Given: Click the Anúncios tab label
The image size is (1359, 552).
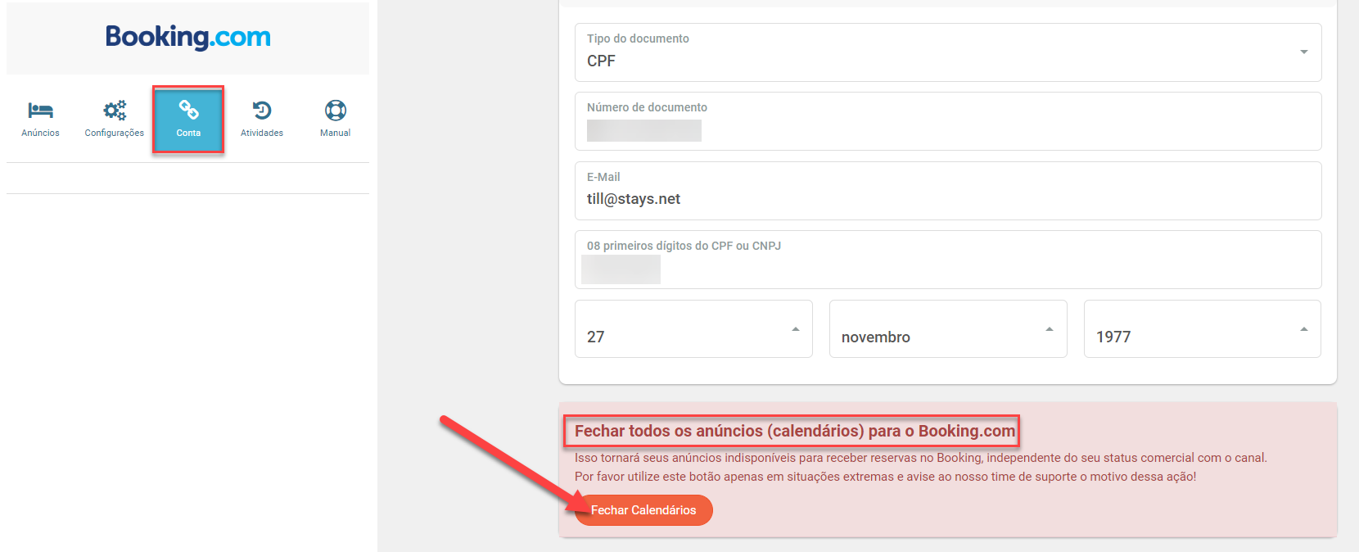Looking at the screenshot, I should 40,133.
